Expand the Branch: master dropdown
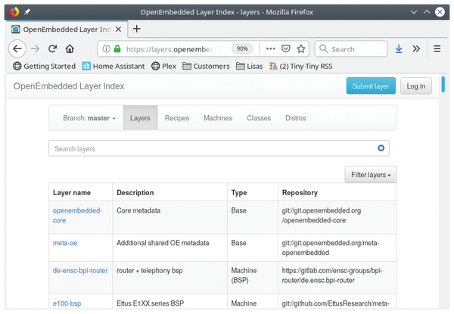This screenshot has width=454, height=314. pos(89,118)
